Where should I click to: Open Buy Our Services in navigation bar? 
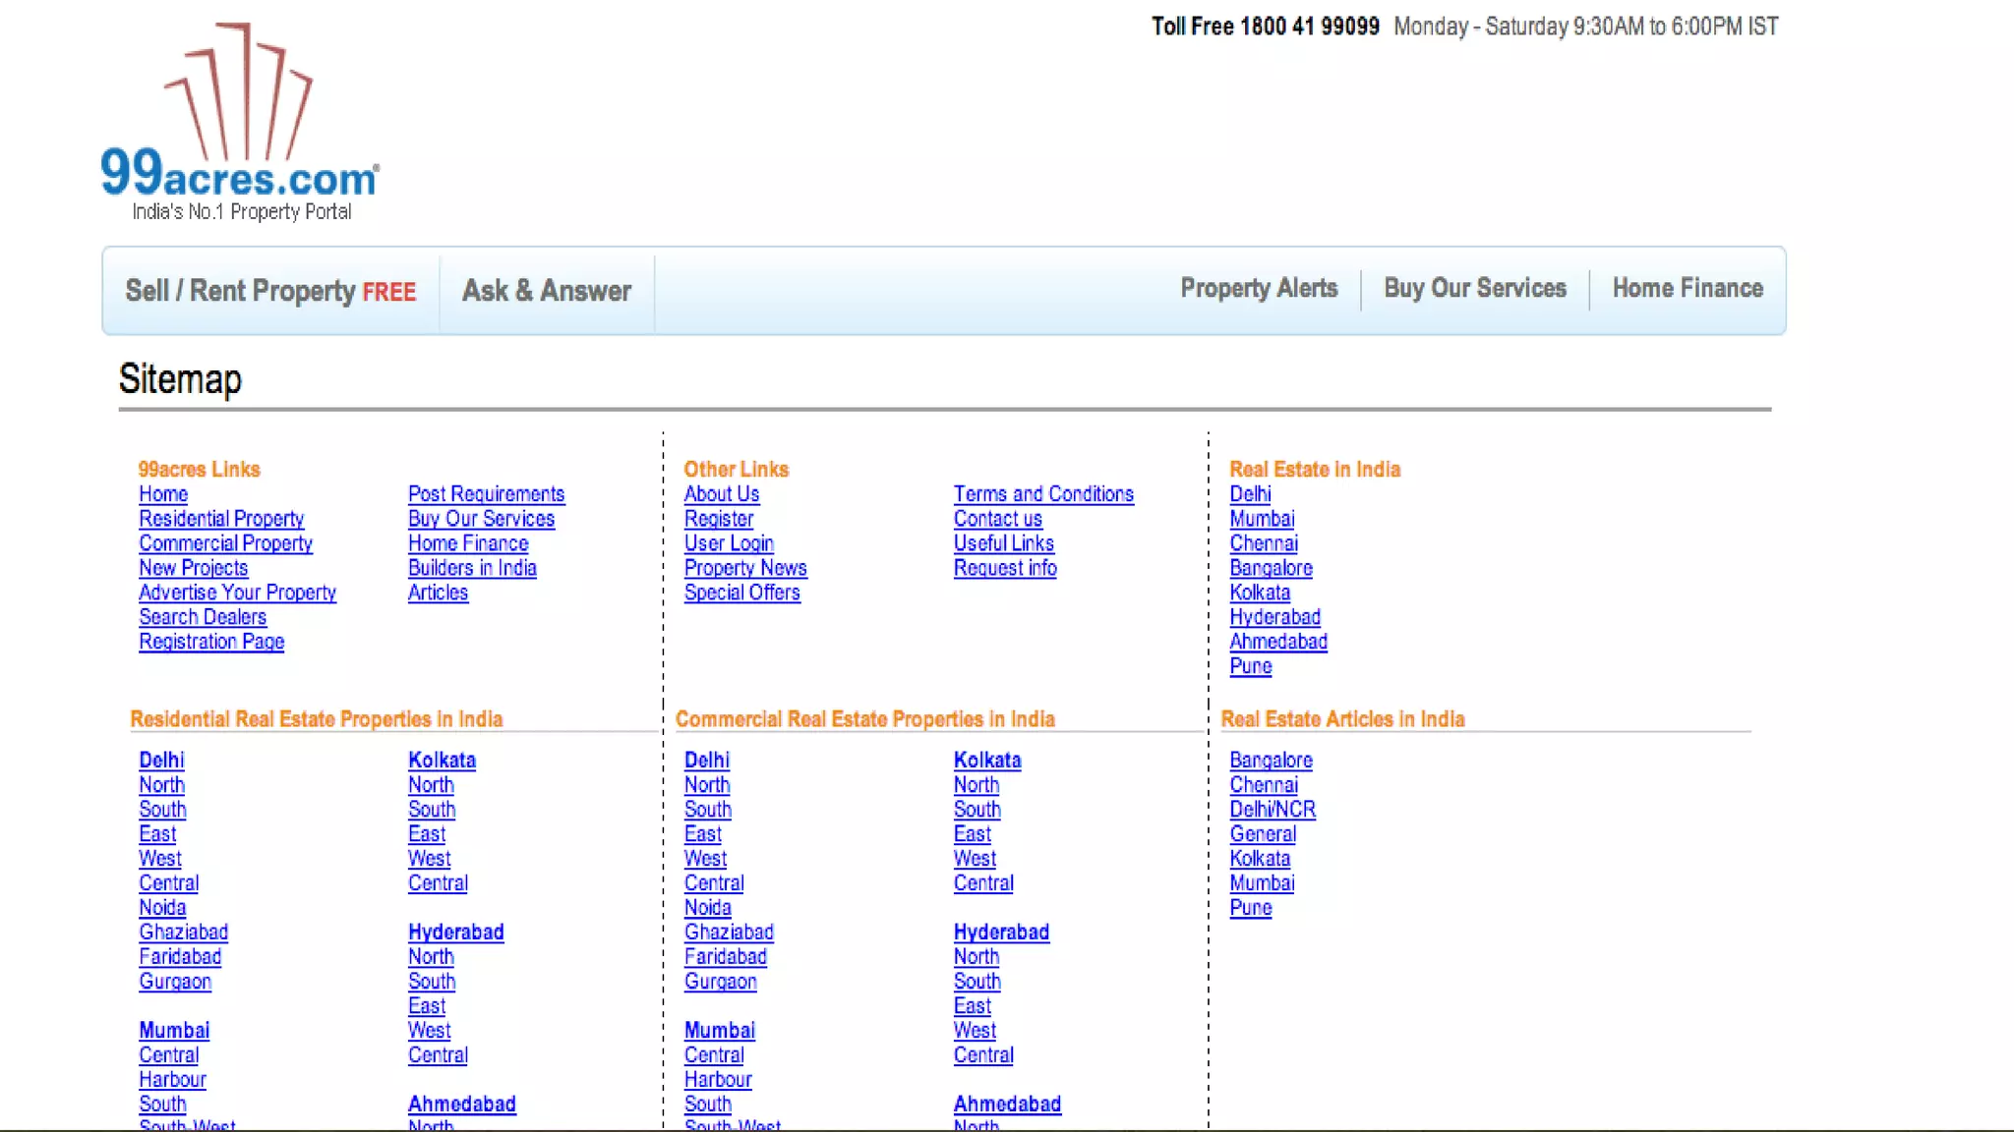(x=1475, y=289)
